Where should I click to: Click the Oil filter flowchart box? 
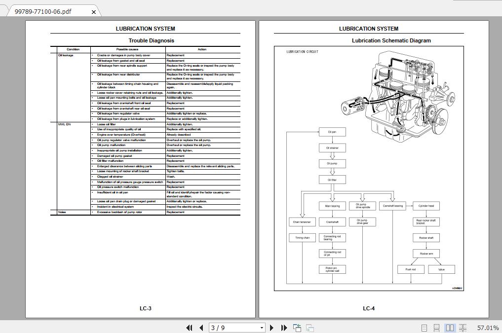tap(332, 180)
